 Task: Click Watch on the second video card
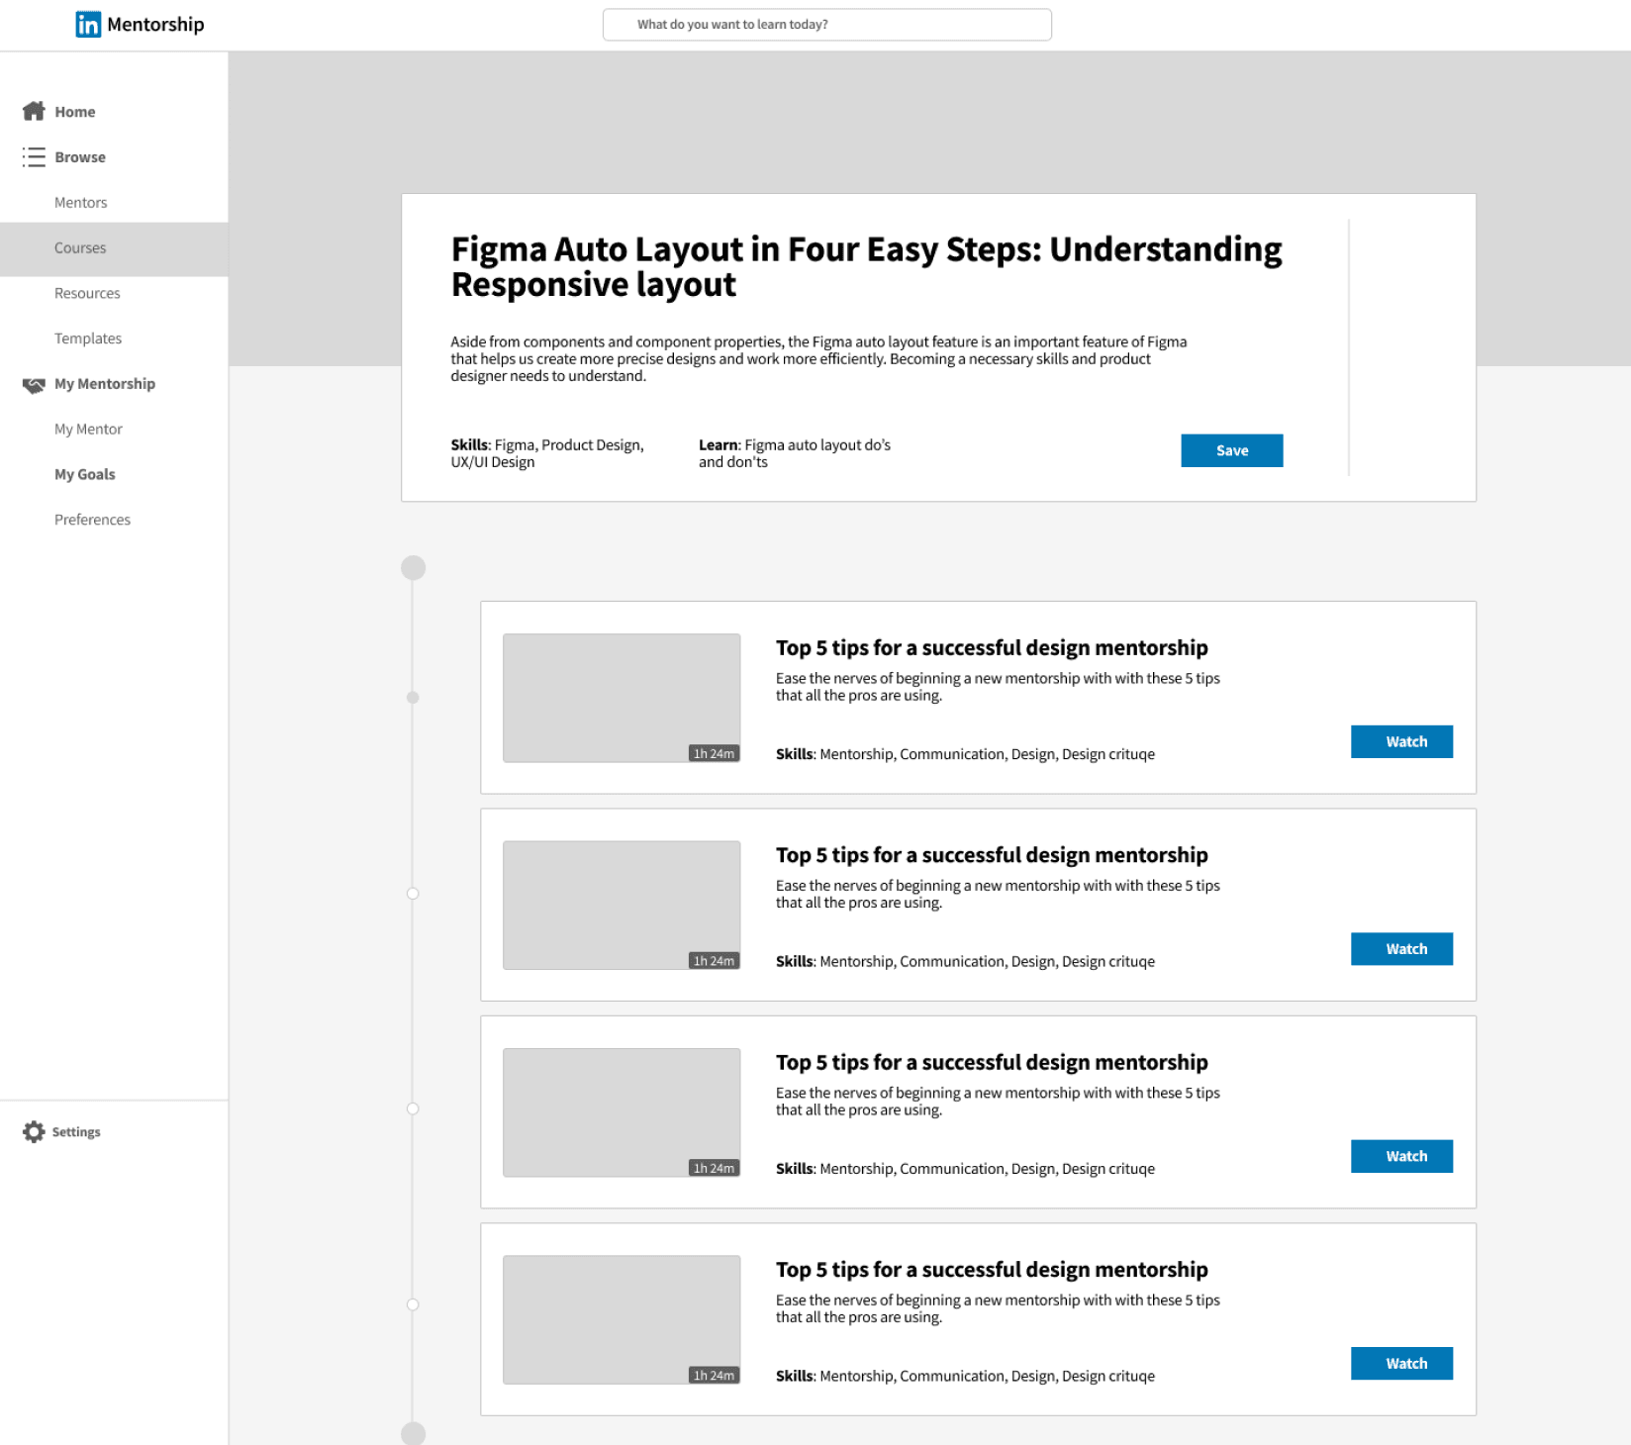click(1402, 949)
